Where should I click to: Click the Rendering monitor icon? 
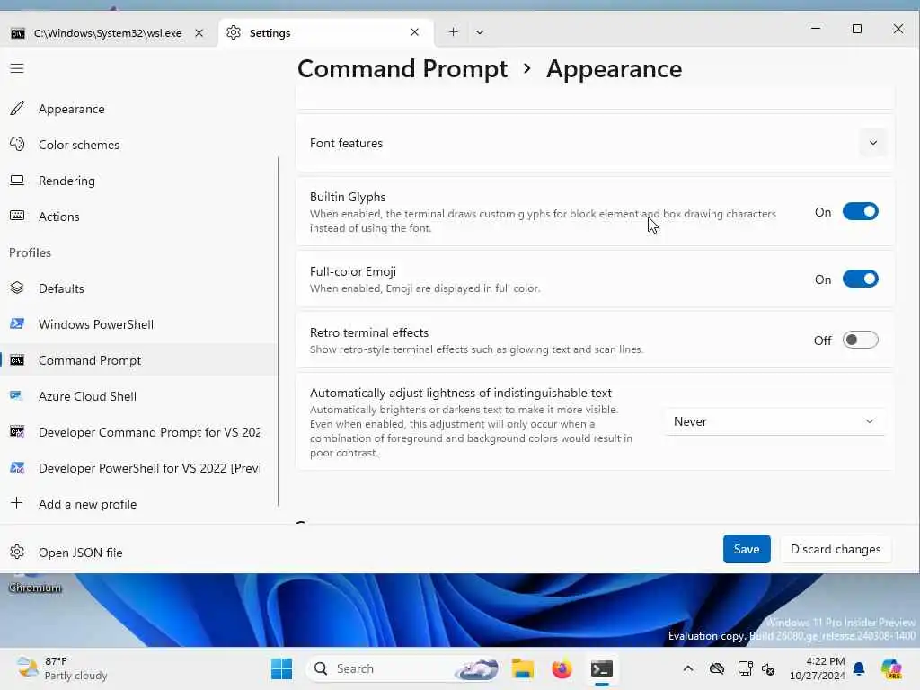(x=18, y=180)
